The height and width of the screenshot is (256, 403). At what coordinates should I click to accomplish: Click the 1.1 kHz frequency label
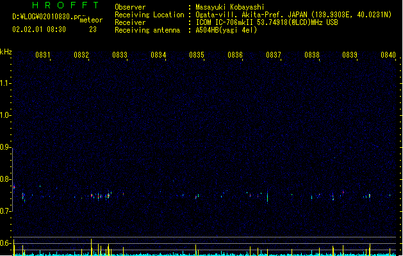pos(5,83)
